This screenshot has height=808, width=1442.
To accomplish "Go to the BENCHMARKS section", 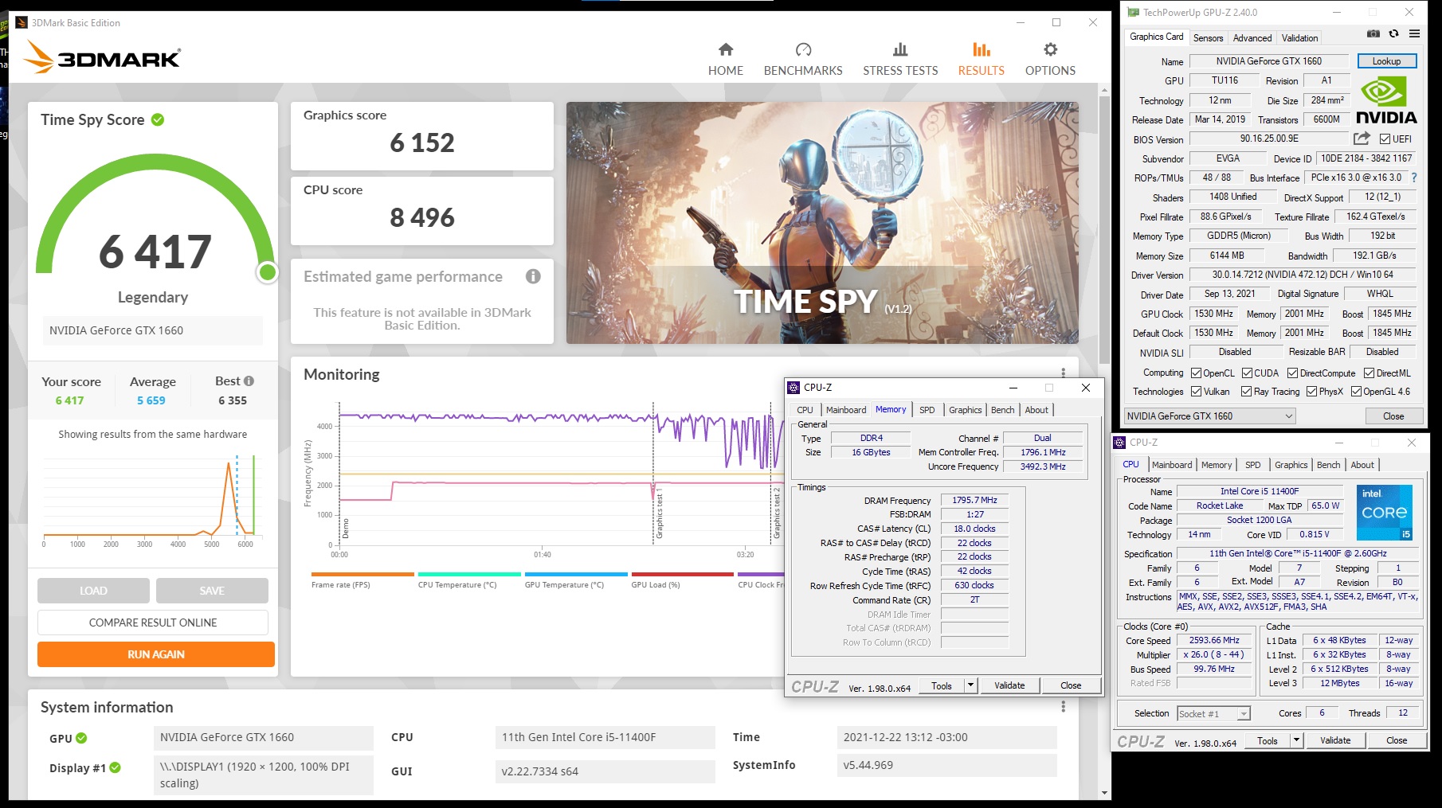I will [x=803, y=60].
